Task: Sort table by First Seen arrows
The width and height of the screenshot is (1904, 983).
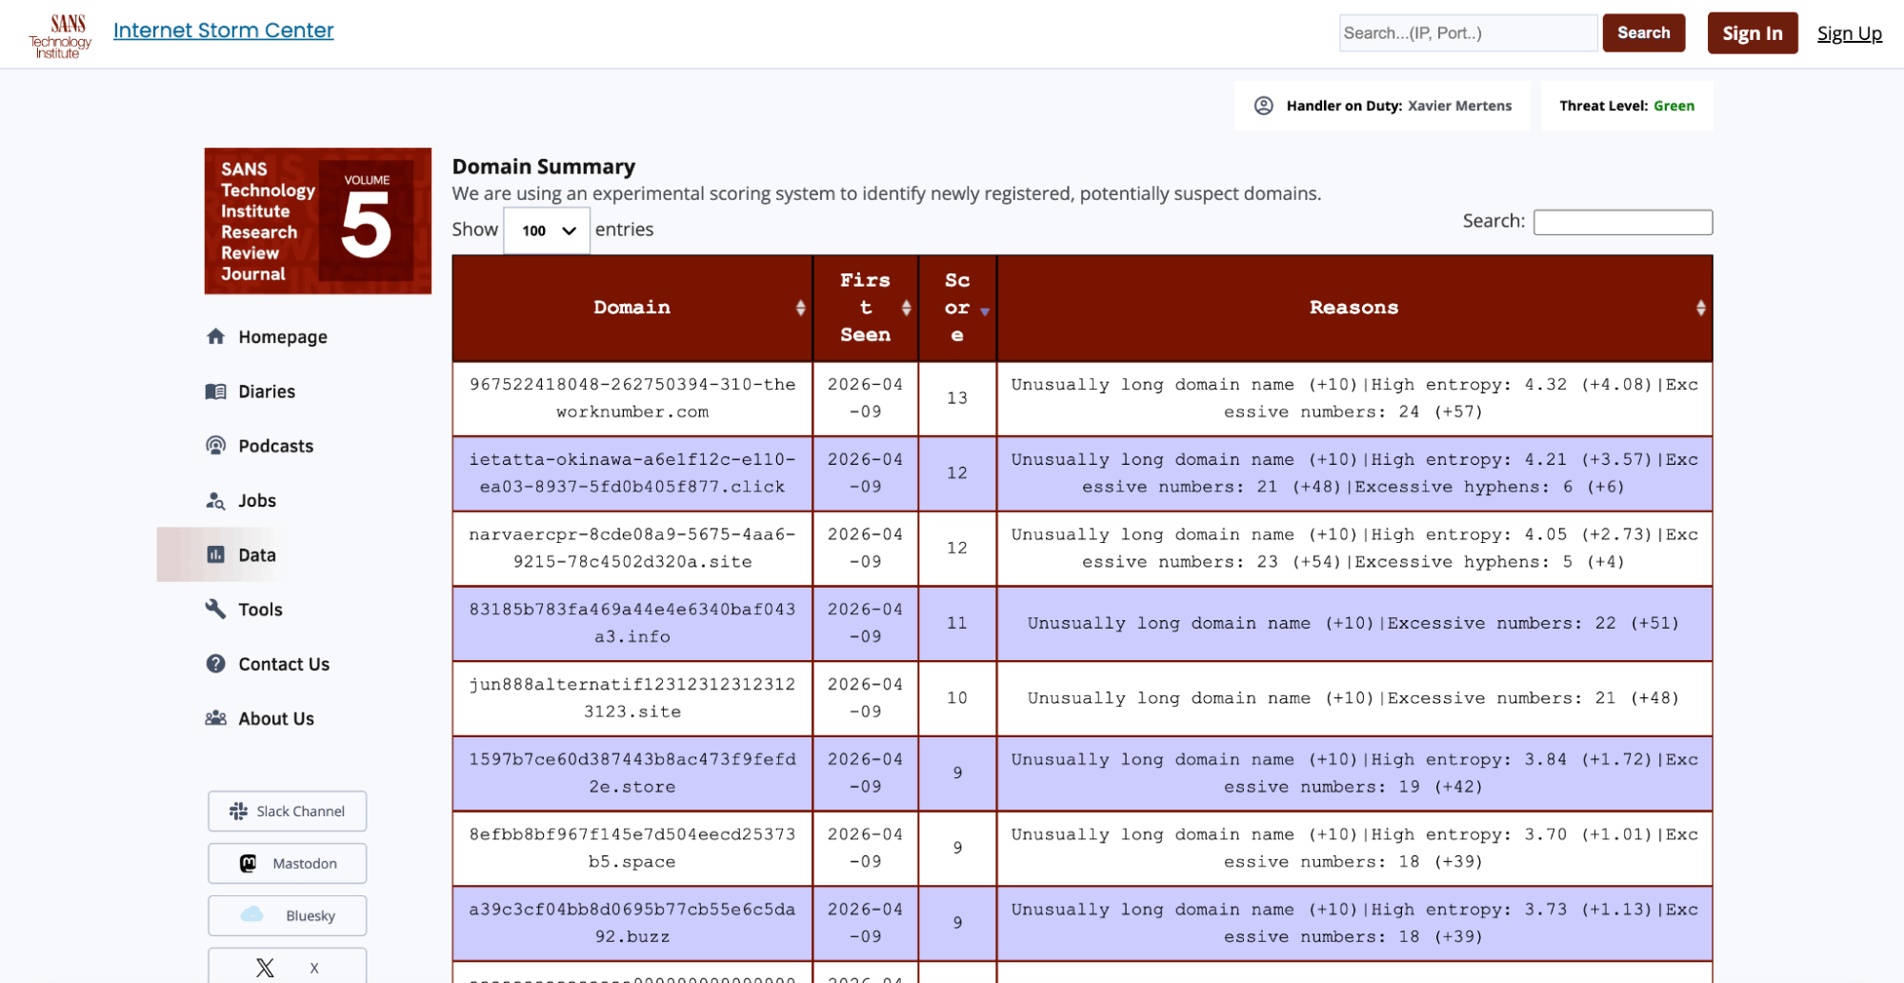Action: pos(906,308)
